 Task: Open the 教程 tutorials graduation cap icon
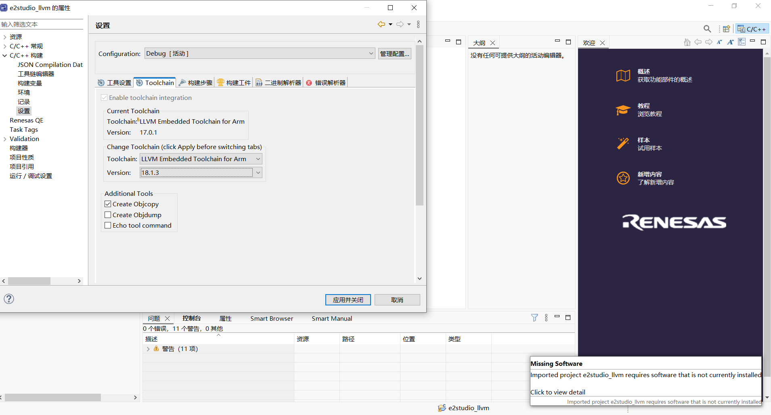[x=623, y=110]
